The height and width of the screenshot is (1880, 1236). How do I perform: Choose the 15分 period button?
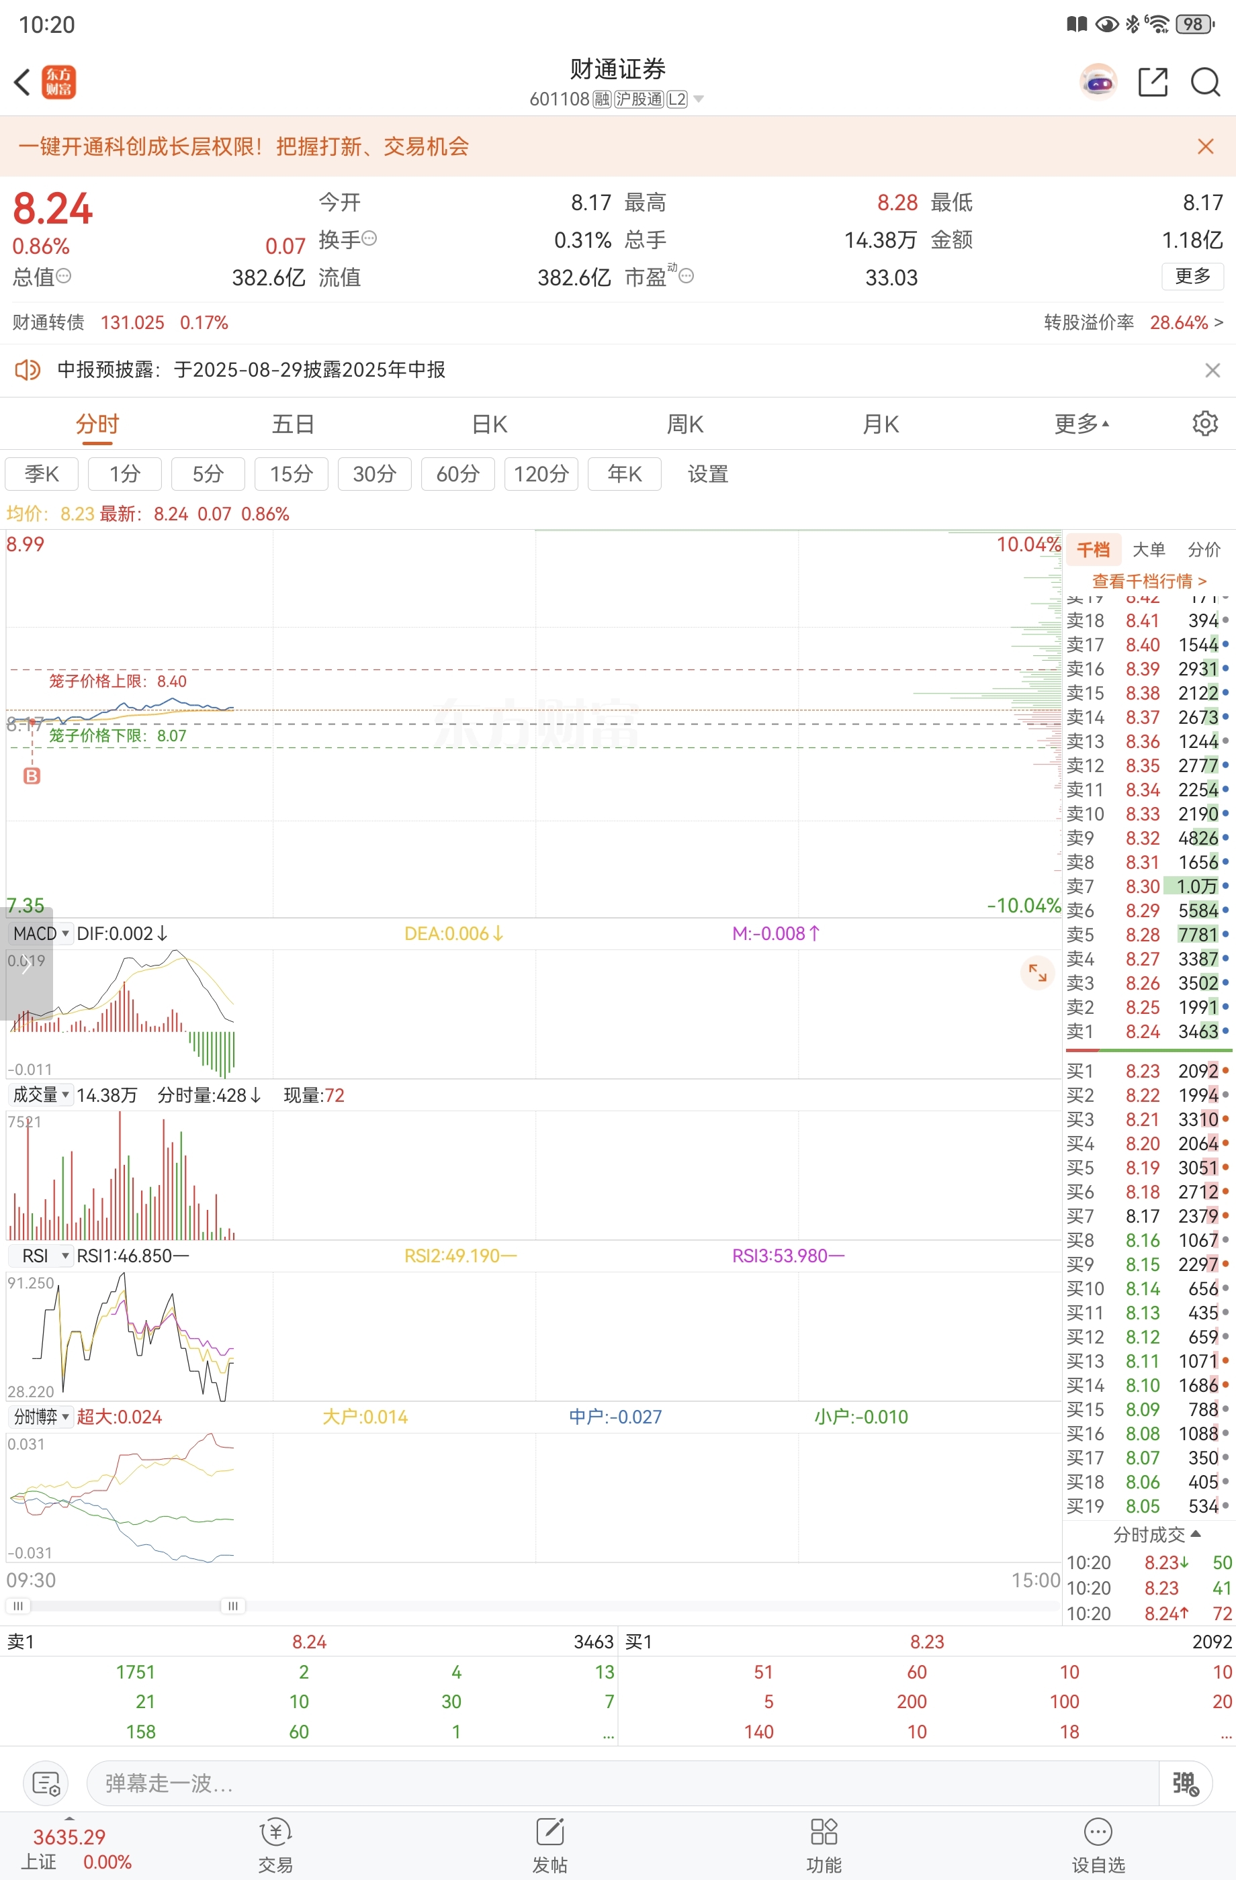[292, 474]
